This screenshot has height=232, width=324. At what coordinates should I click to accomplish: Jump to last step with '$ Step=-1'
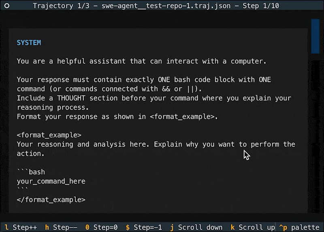click(x=144, y=228)
